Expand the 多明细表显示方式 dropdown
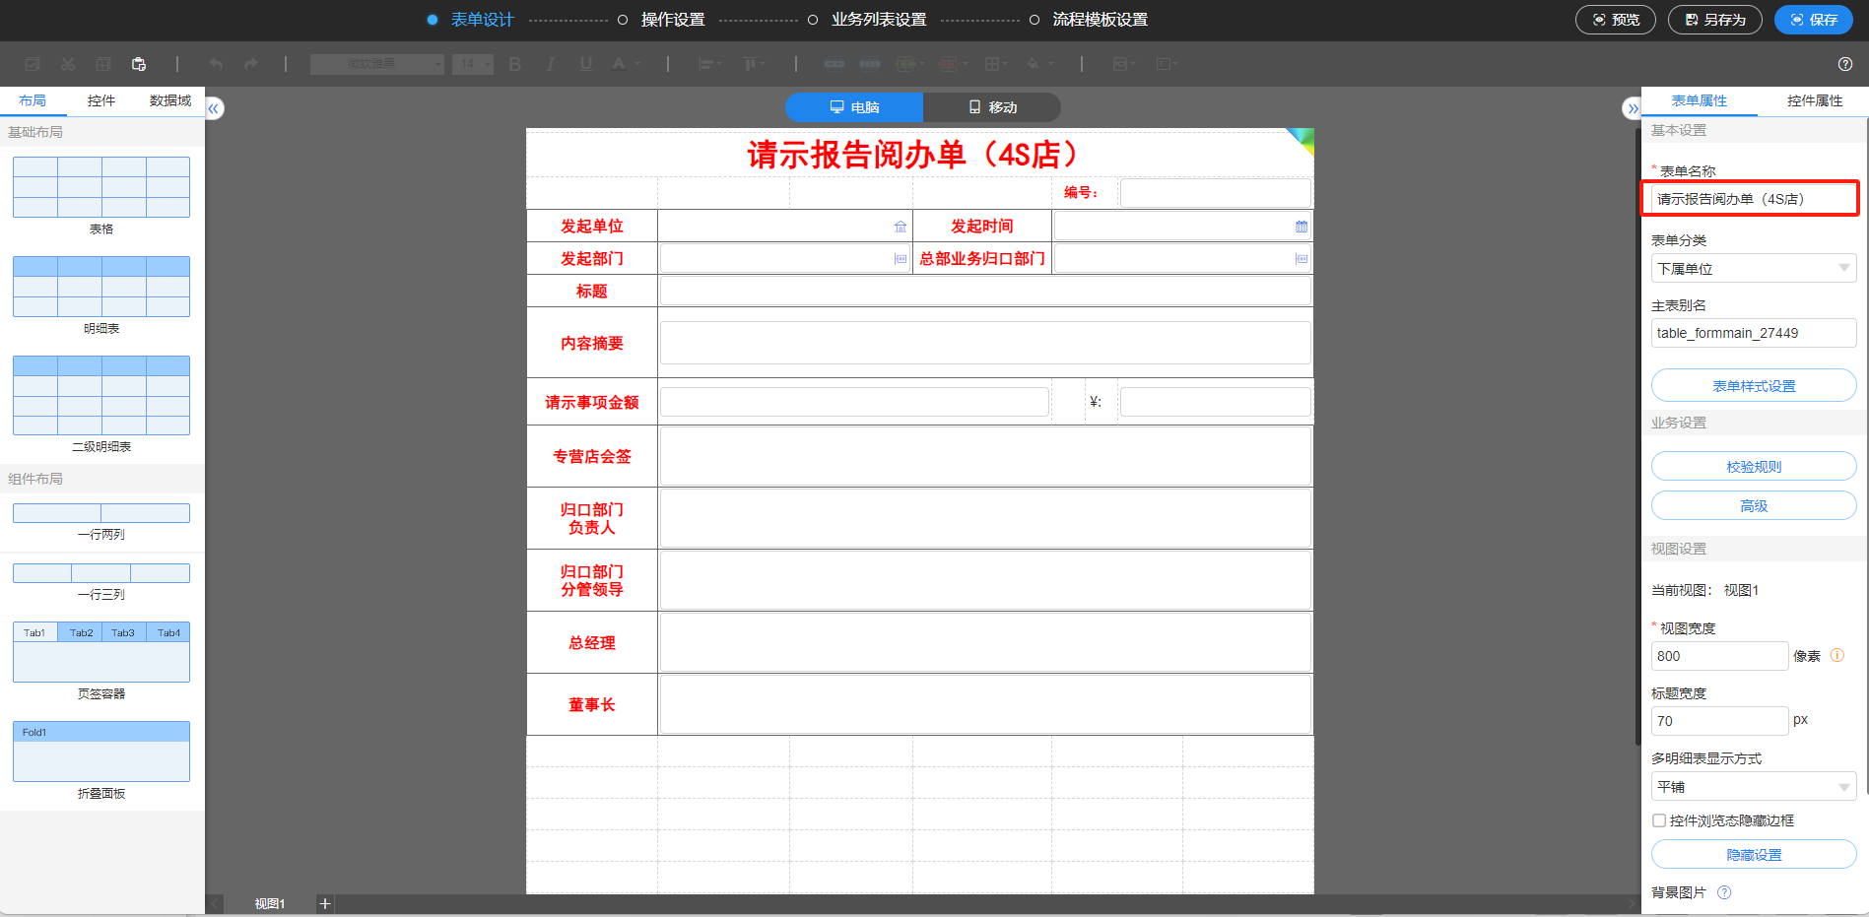1869x917 pixels. point(1753,787)
